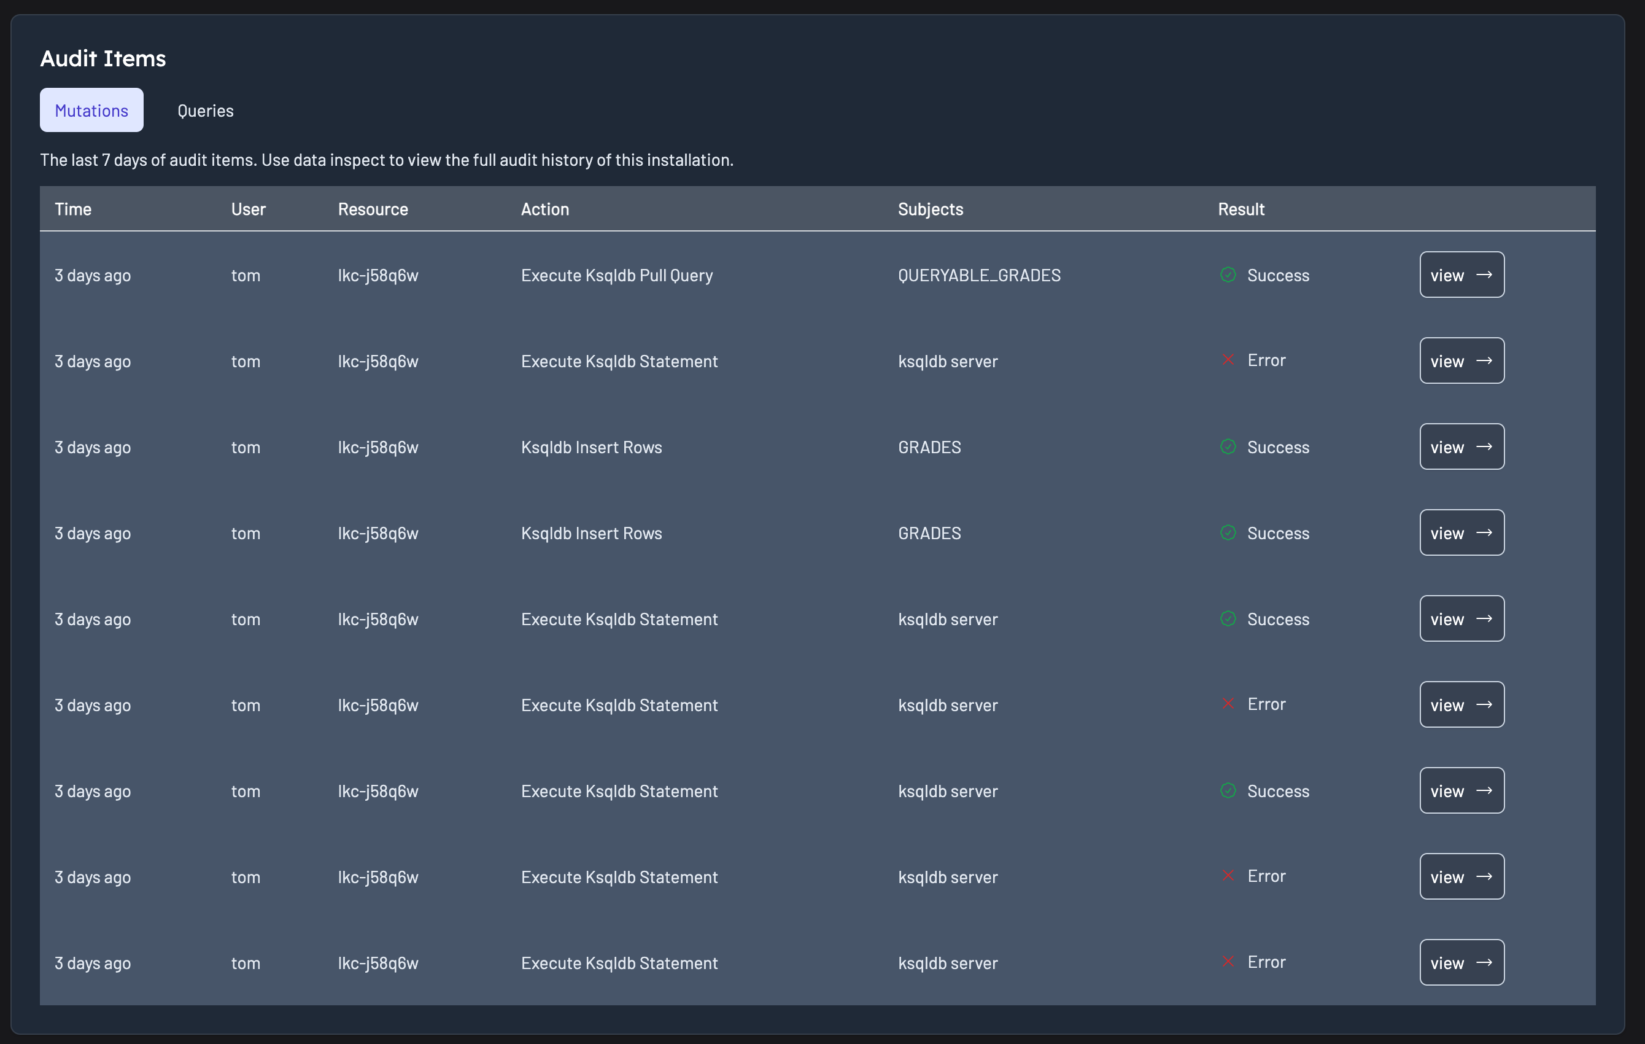Viewport: 1645px width, 1044px height.
Task: Click the Action column header
Action: pyautogui.click(x=544, y=209)
